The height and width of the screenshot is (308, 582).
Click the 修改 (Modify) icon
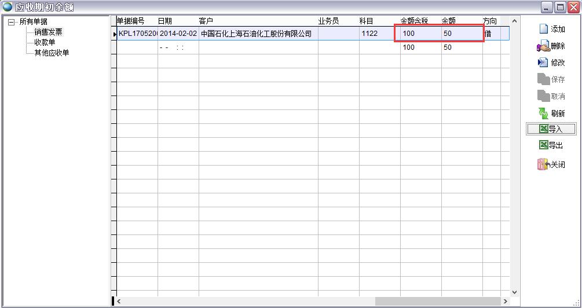click(x=543, y=63)
